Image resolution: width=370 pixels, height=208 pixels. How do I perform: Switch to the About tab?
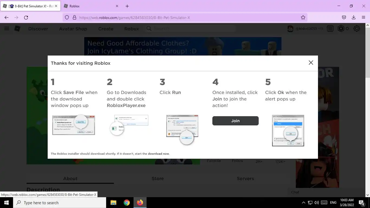[x=70, y=178]
